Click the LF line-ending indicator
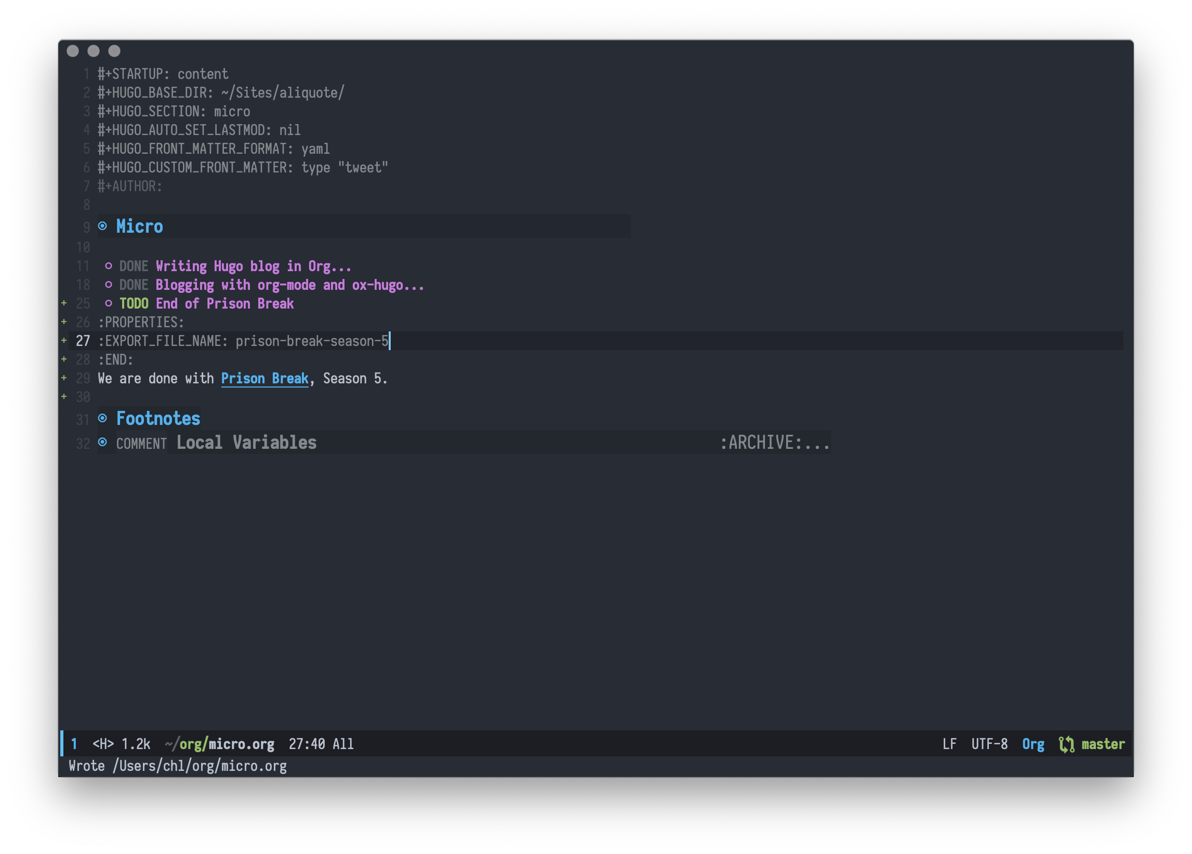Viewport: 1192px width, 854px height. (949, 744)
